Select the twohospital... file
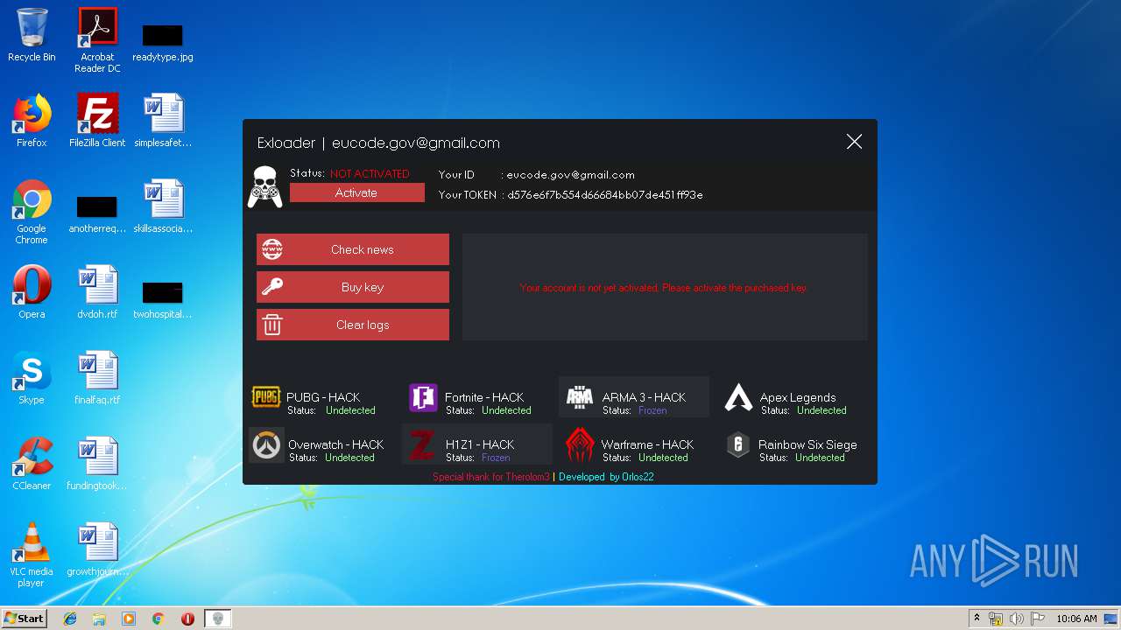The height and width of the screenshot is (630, 1121). pyautogui.click(x=163, y=299)
